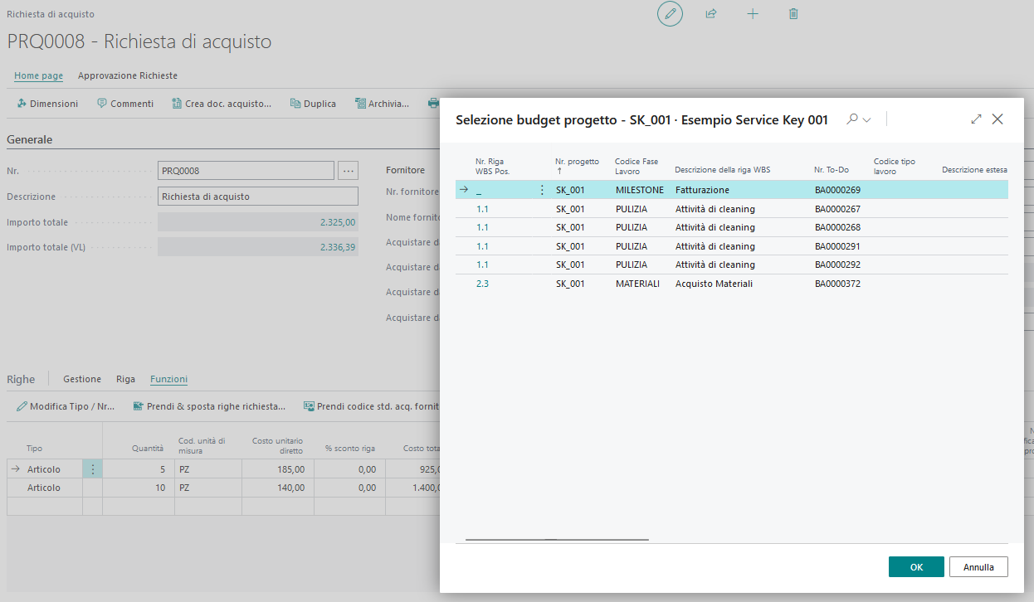Click search icon in budget selection dialog
Screen dimensions: 1034x602
pyautogui.click(x=851, y=119)
